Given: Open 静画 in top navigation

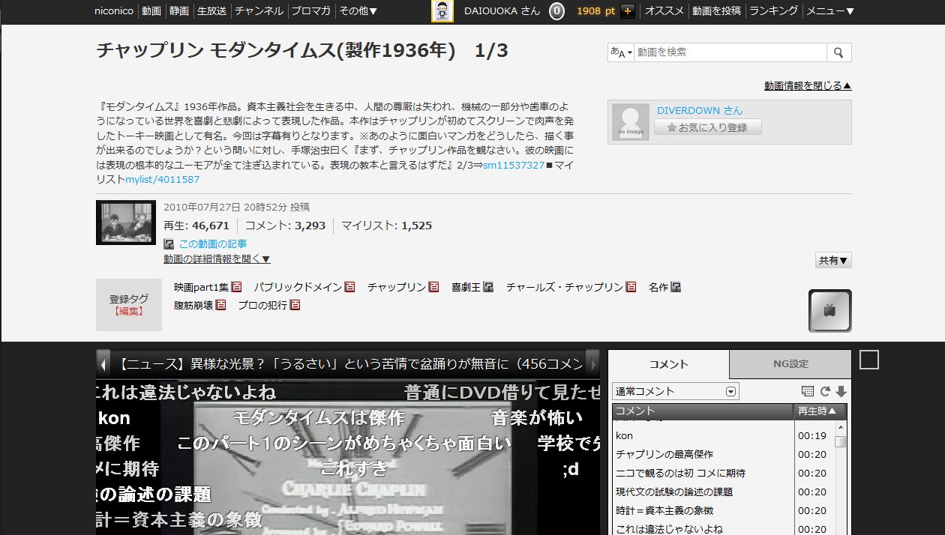Looking at the screenshot, I should coord(178,11).
